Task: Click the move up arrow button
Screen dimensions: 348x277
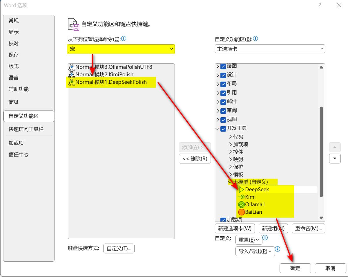Action: pyautogui.click(x=335, y=147)
